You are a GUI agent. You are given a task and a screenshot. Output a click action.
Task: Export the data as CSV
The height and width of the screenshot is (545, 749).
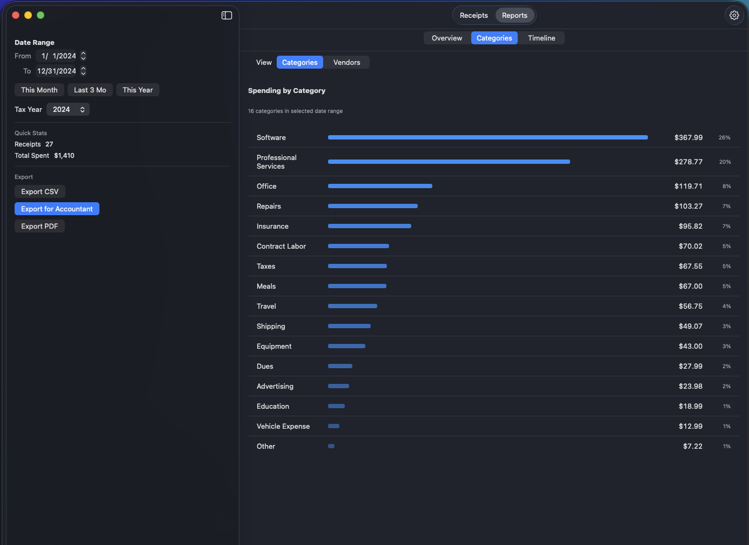[40, 192]
